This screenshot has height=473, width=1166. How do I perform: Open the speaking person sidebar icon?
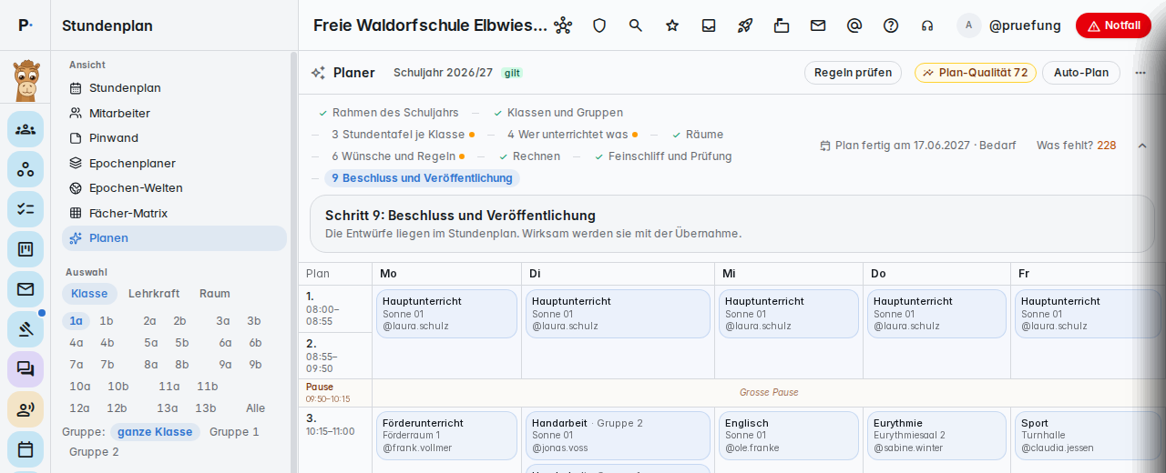[x=26, y=409]
